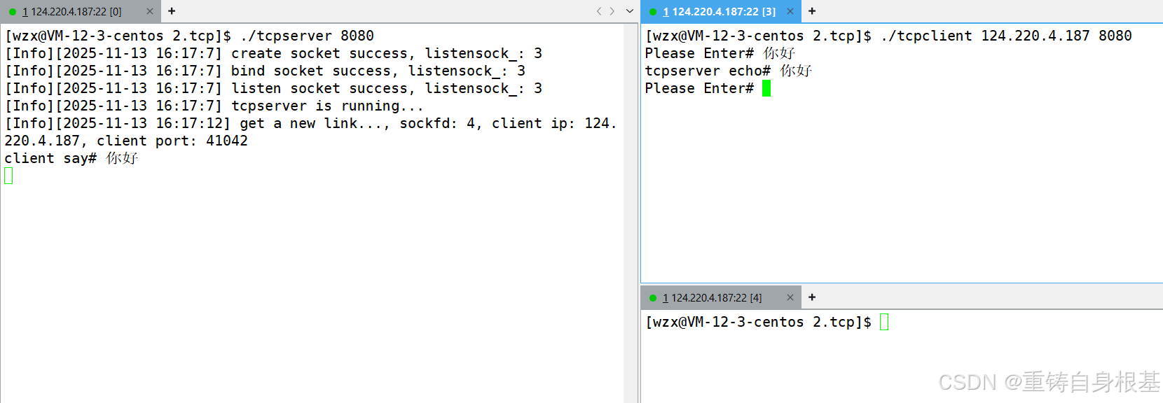The image size is (1163, 403).
Task: Click the first 'Please Enter# 你好' line
Action: (x=720, y=53)
